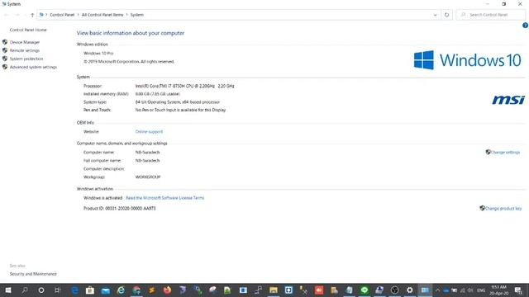Select Control Panel in the breadcrumb
This screenshot has width=529, height=297.
(62, 15)
